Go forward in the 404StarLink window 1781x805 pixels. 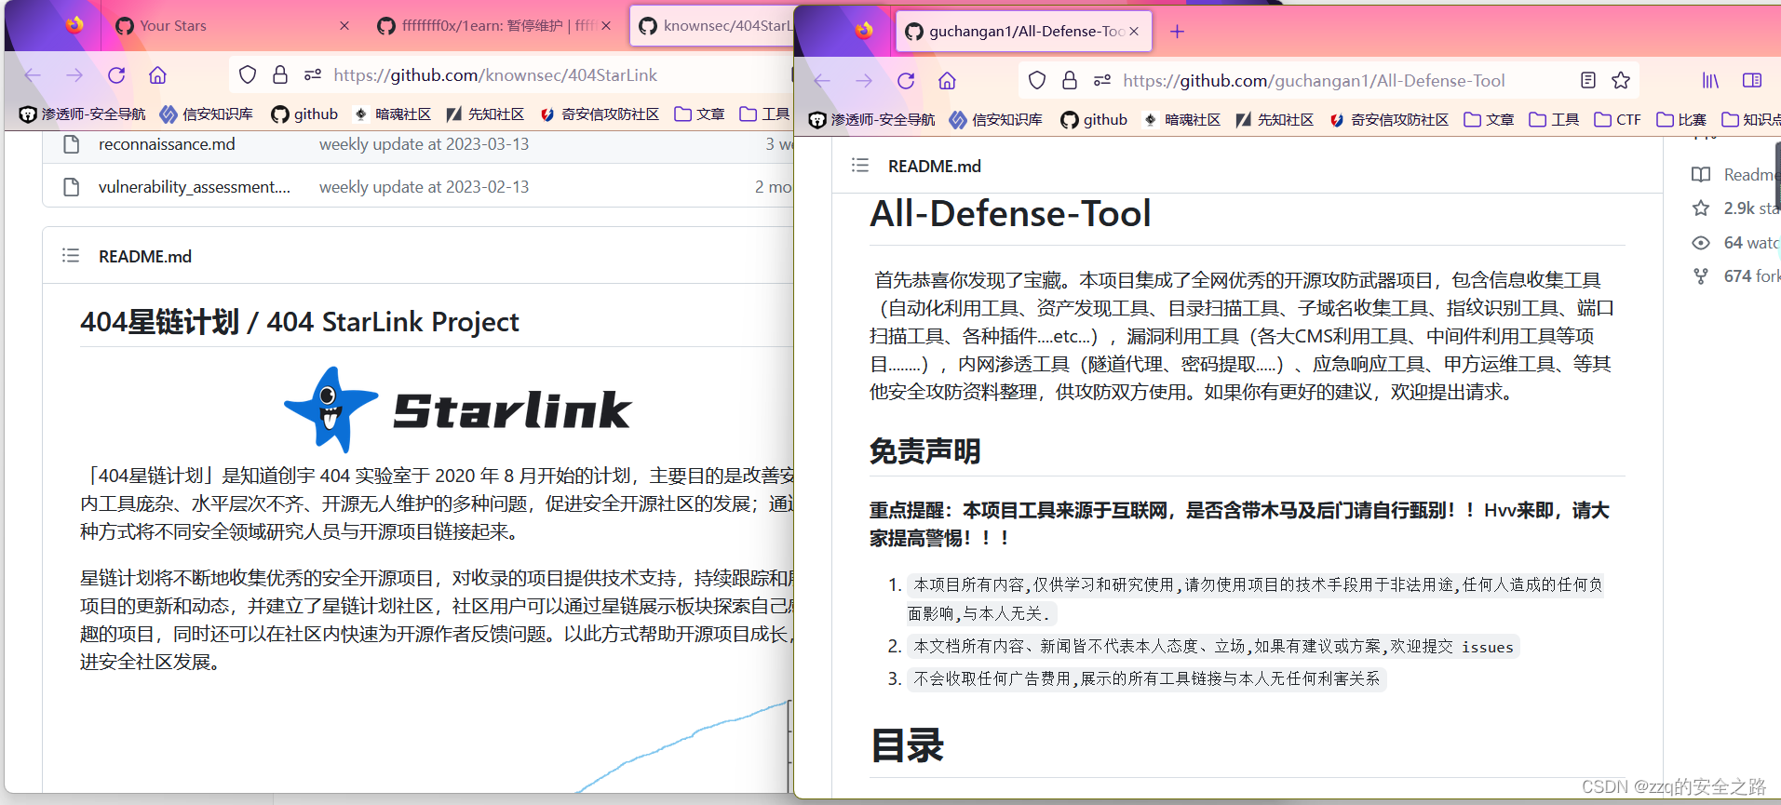click(74, 75)
